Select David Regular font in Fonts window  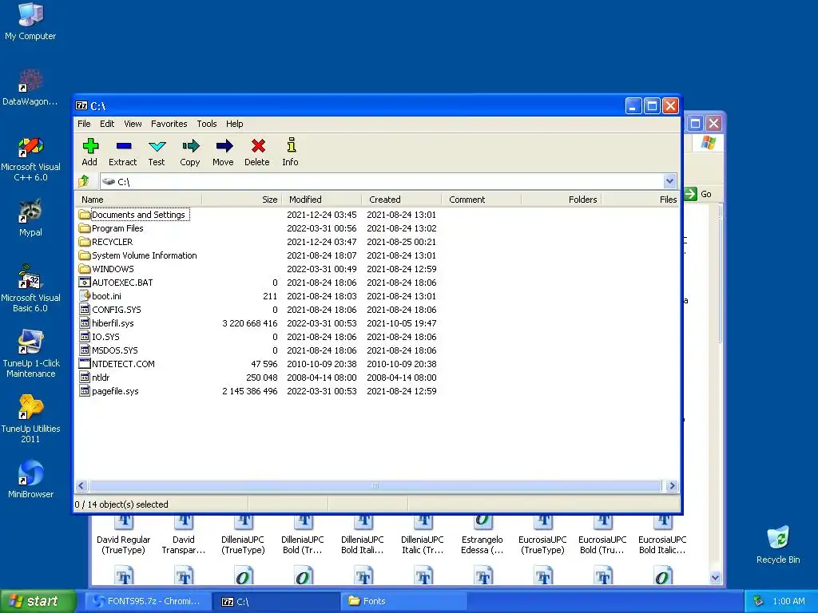[x=124, y=536]
